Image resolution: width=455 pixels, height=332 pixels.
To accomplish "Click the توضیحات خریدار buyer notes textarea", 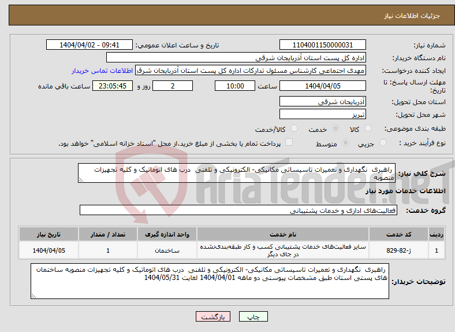I will [210, 281].
